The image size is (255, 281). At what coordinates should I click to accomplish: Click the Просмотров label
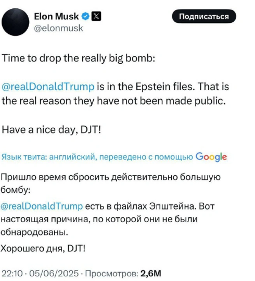pyautogui.click(x=112, y=274)
